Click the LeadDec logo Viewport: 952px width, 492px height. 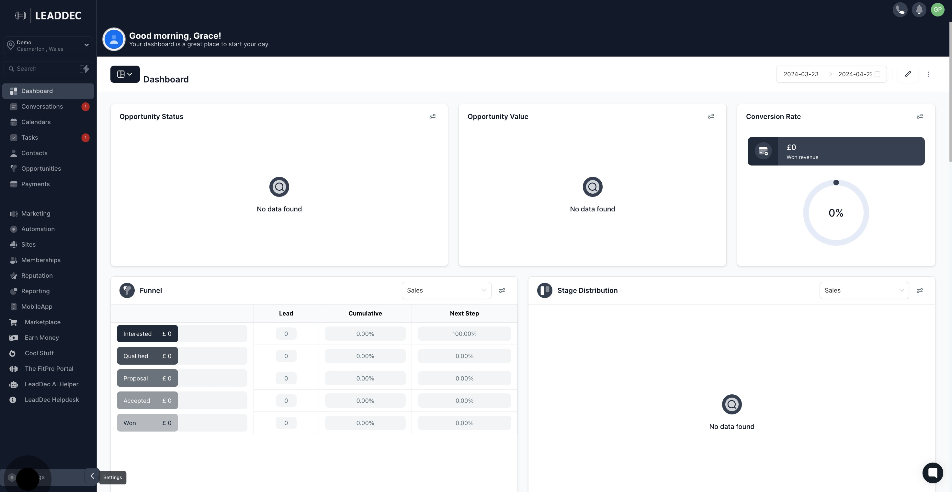tap(49, 16)
